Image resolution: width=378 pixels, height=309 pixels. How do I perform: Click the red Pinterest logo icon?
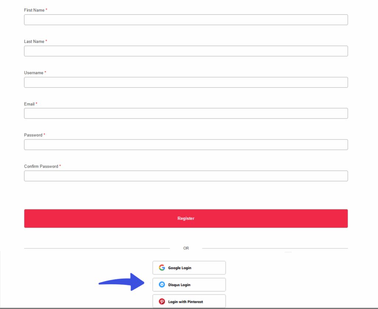[162, 302]
